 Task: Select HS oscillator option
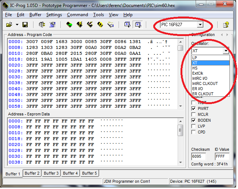(x=210, y=68)
